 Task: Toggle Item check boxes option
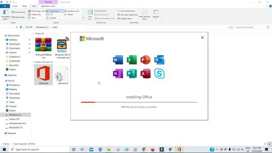[x=126, y=11]
